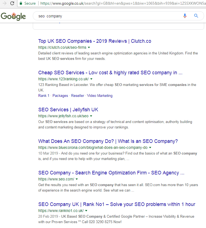Open dropdown arrow beside bluecorona.com URL

coord(150,147)
